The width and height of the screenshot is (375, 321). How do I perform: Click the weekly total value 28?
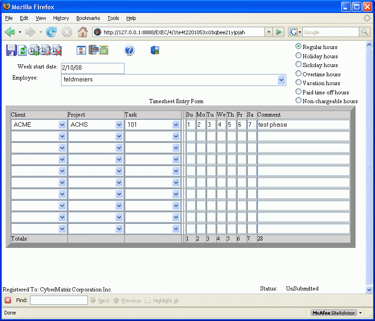click(260, 239)
